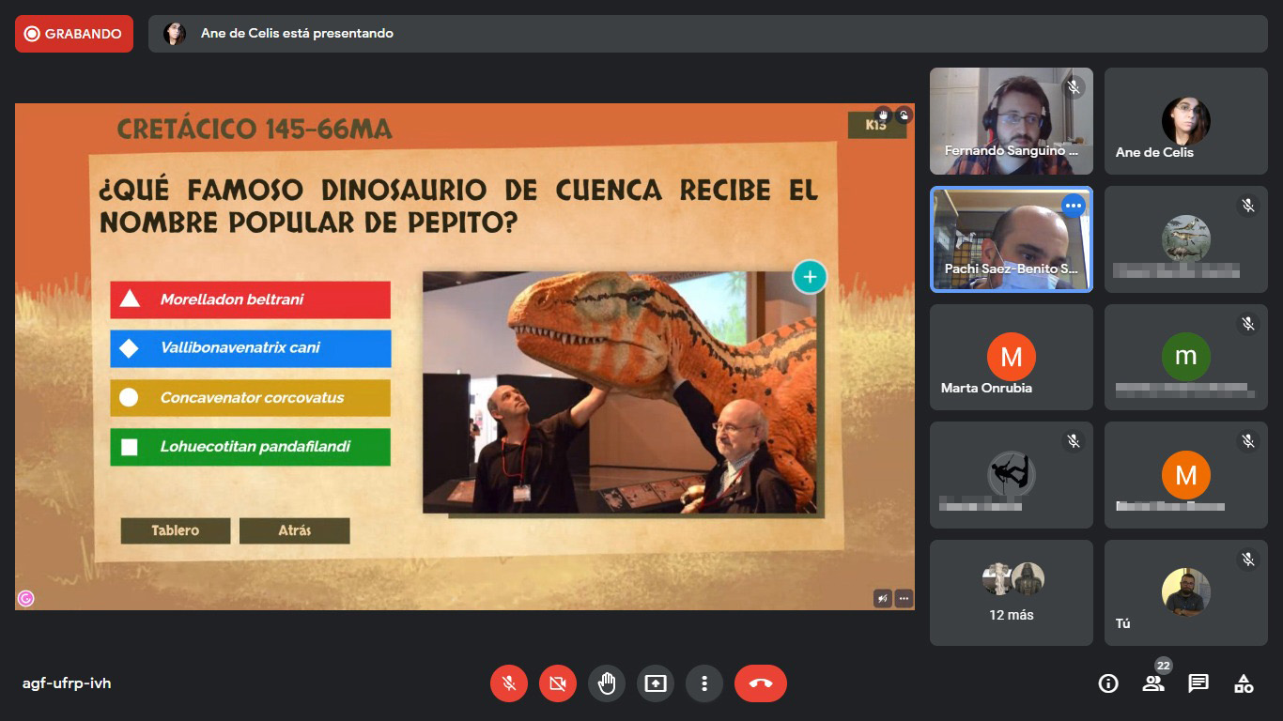Toggle the microphone mute button
The width and height of the screenshot is (1283, 721).
[509, 683]
